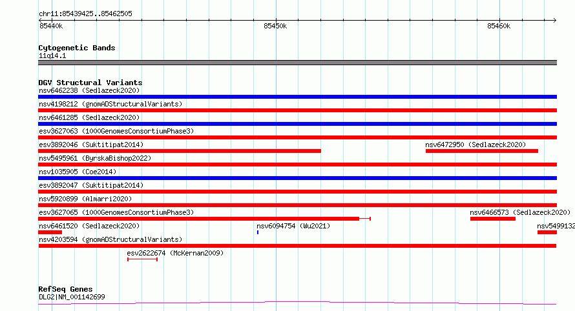The image size is (575, 311).
Task: Click the DGV Structural Variants track title
Action: pos(90,83)
